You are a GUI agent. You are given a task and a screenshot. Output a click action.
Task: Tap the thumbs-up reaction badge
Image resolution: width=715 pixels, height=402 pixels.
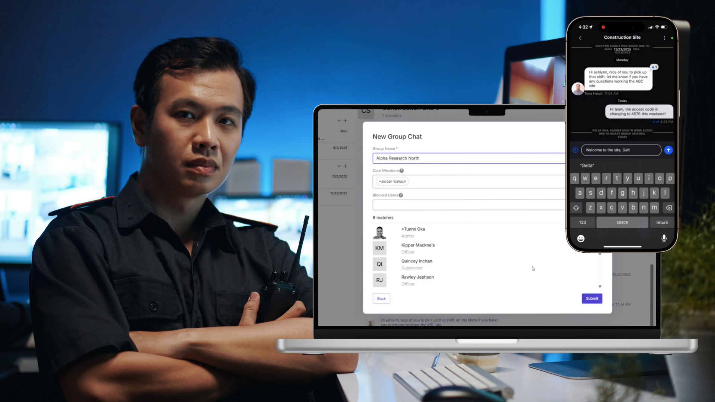point(654,67)
